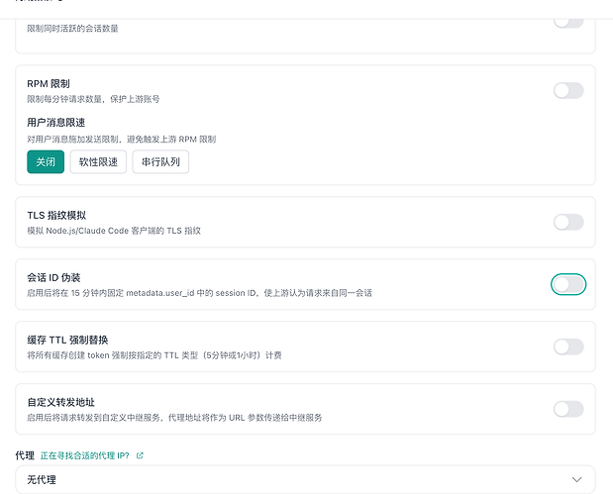Click the 避免触发上游 RPM 限制 description
The height and width of the screenshot is (494, 613).
point(122,140)
